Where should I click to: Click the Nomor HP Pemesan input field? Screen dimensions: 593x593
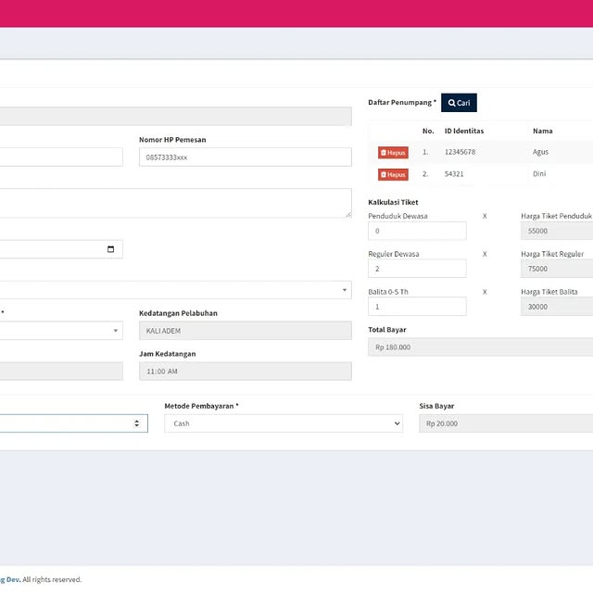[245, 158]
